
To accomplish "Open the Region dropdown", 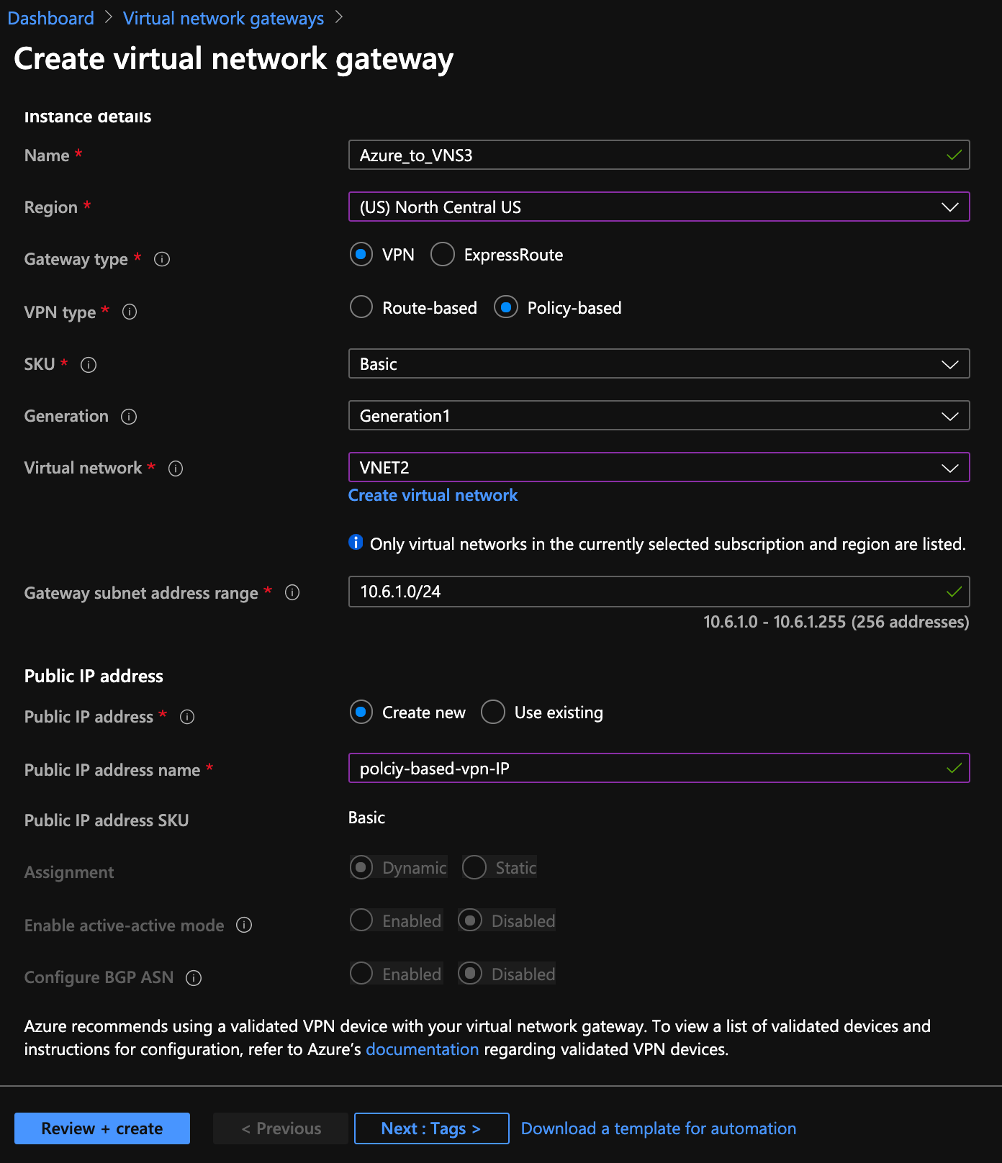I will click(x=659, y=207).
